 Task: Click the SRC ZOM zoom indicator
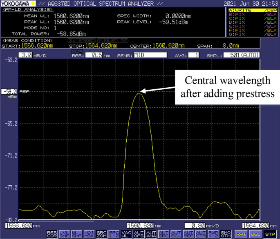(x=101, y=234)
